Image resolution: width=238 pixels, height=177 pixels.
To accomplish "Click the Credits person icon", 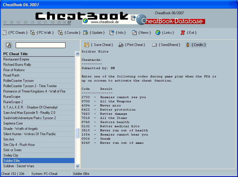I will (188, 45).
